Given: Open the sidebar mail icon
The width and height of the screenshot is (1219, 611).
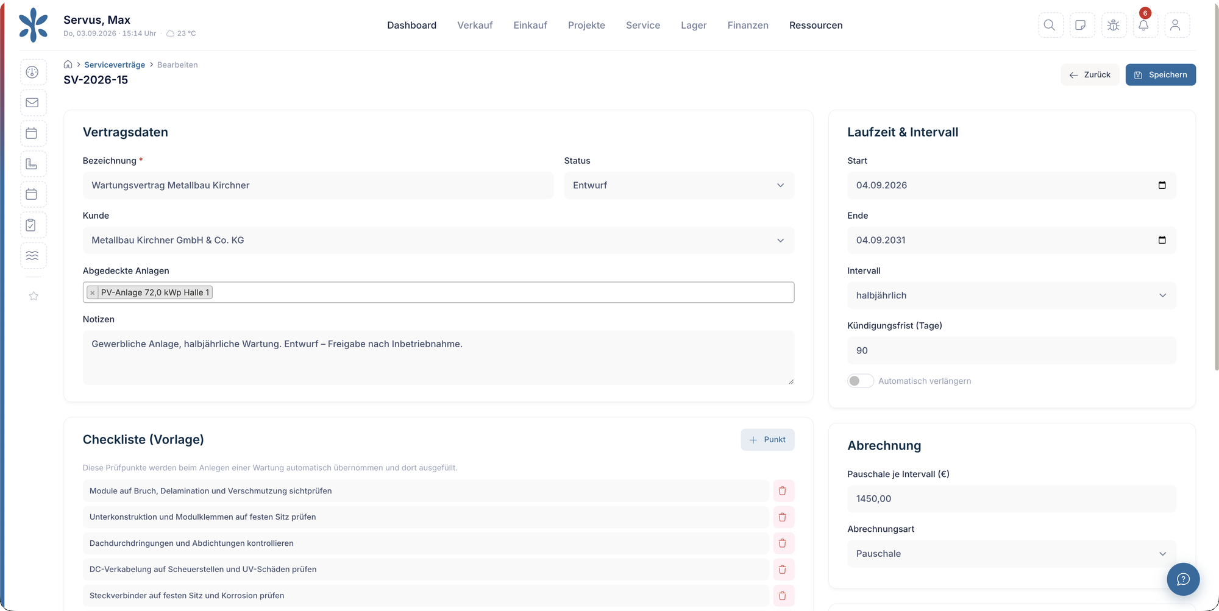Looking at the screenshot, I should [x=33, y=102].
